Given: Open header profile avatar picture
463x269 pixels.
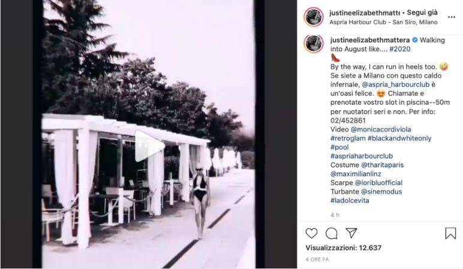Looking at the screenshot, I should click(x=313, y=17).
